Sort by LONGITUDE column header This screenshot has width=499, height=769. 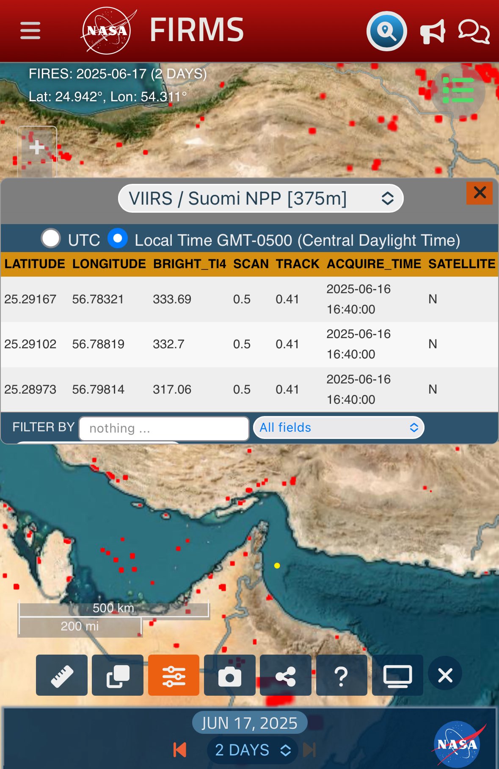pos(109,264)
